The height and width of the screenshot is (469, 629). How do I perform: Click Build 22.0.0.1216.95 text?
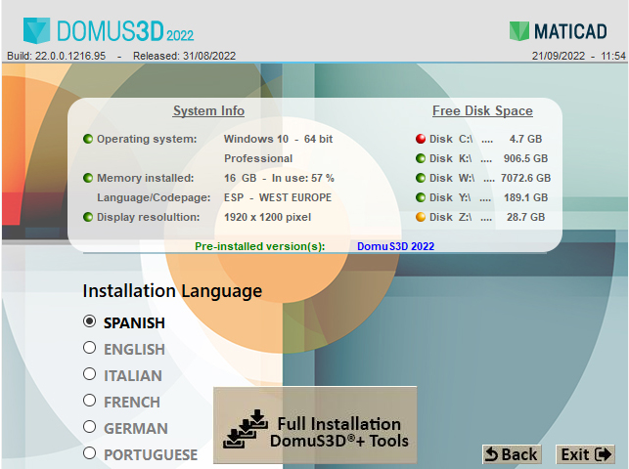click(57, 56)
